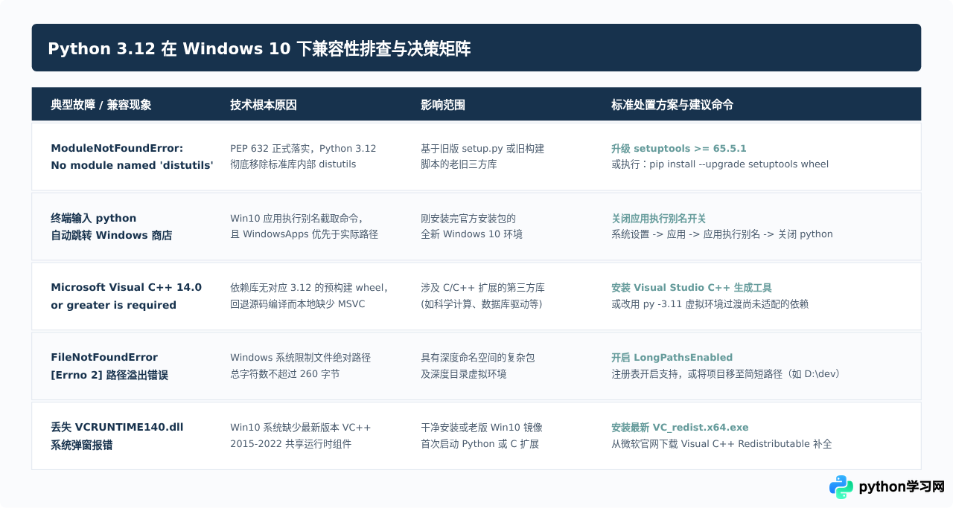Select the "技术根本原因" column header
Screen dimensions: 953x508
pos(264,105)
